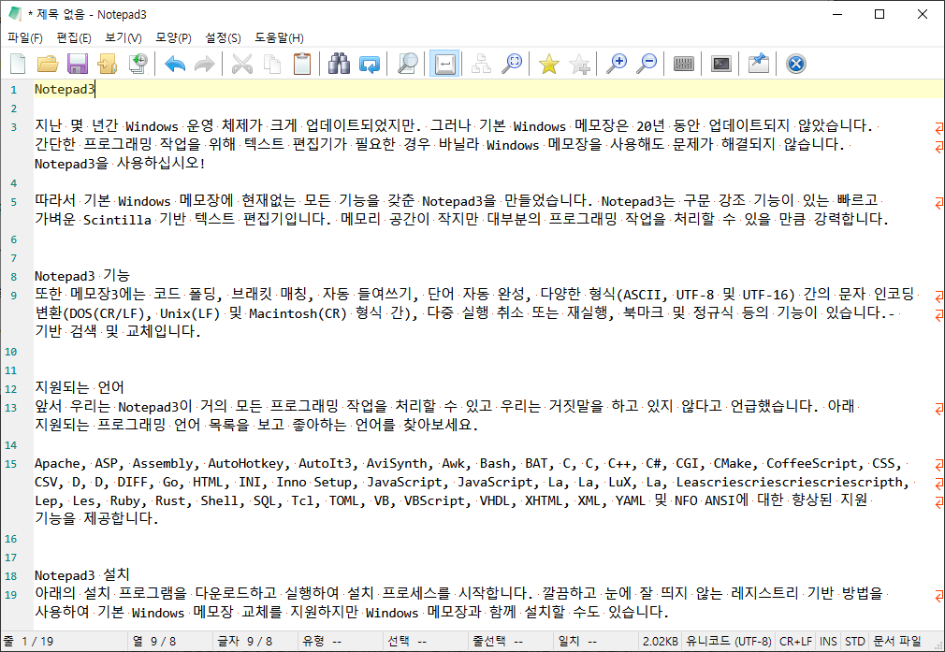This screenshot has height=652, width=945.
Task: Create a new document with the blank page icon
Action: pyautogui.click(x=18, y=64)
